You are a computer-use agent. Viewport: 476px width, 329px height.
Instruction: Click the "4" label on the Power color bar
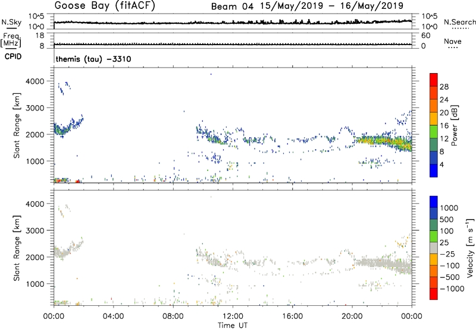pyautogui.click(x=442, y=164)
